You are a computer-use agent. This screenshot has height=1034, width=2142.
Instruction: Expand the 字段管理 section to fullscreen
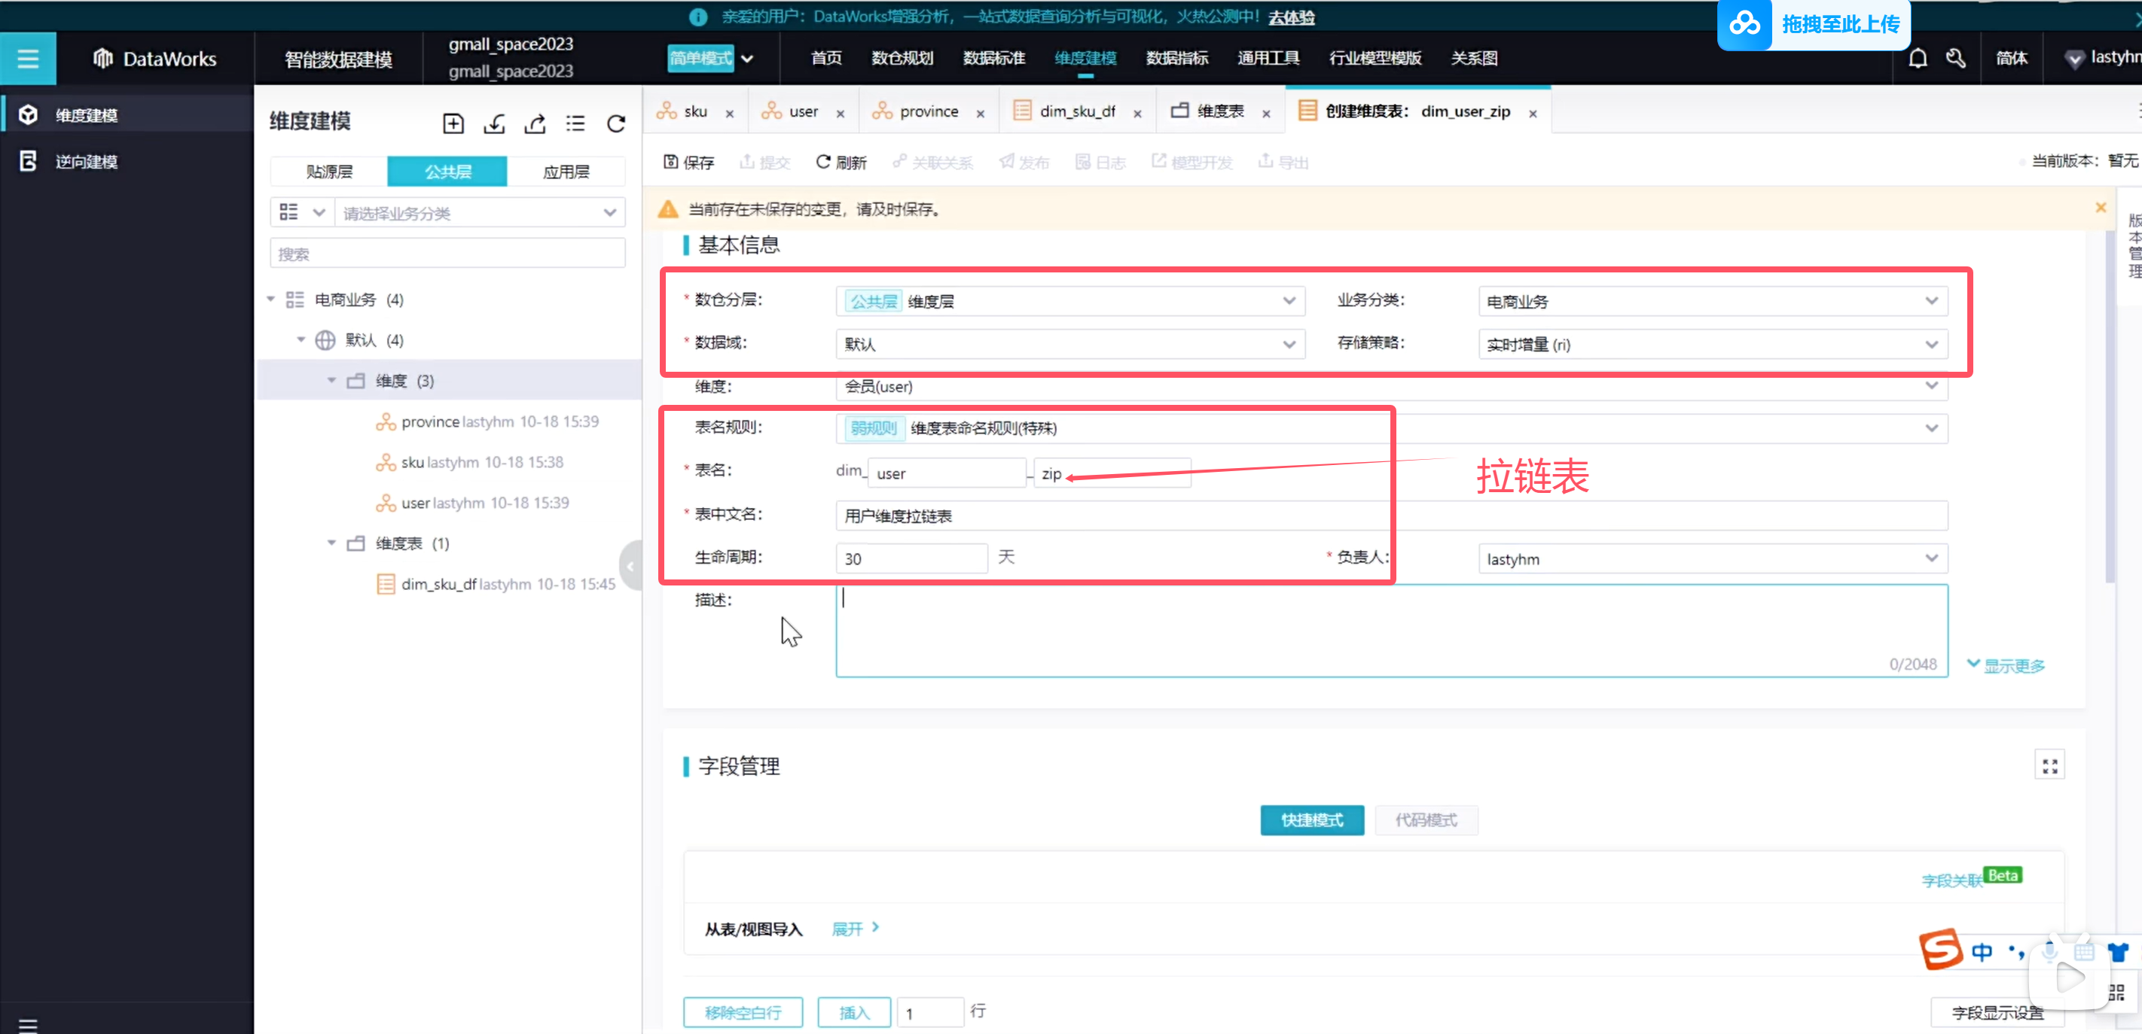pos(2049,766)
